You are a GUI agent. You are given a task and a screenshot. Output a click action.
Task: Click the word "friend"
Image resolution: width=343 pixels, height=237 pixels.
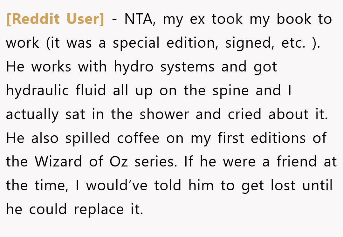(x=297, y=161)
